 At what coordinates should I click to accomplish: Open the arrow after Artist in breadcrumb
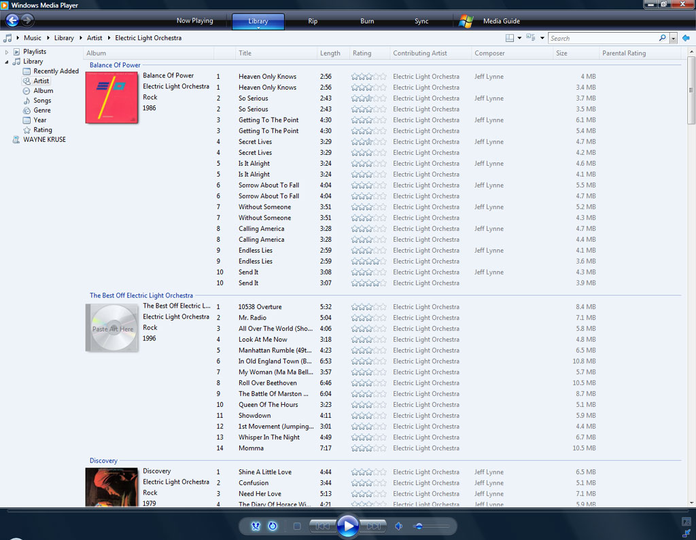(109, 38)
